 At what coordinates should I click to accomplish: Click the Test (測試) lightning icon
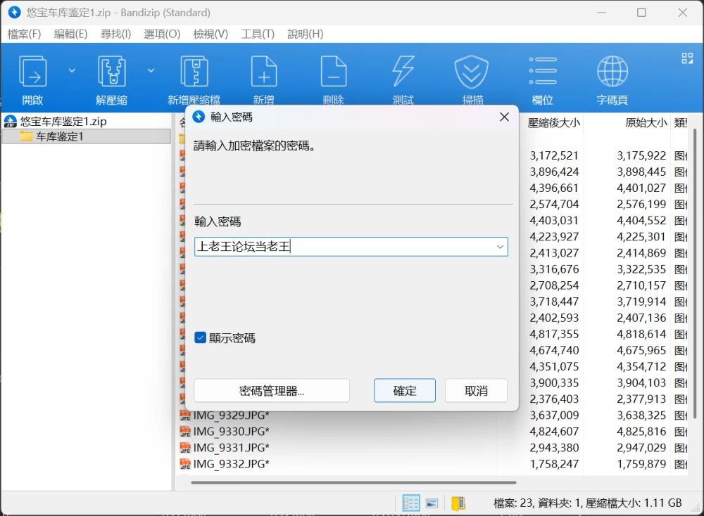click(403, 71)
